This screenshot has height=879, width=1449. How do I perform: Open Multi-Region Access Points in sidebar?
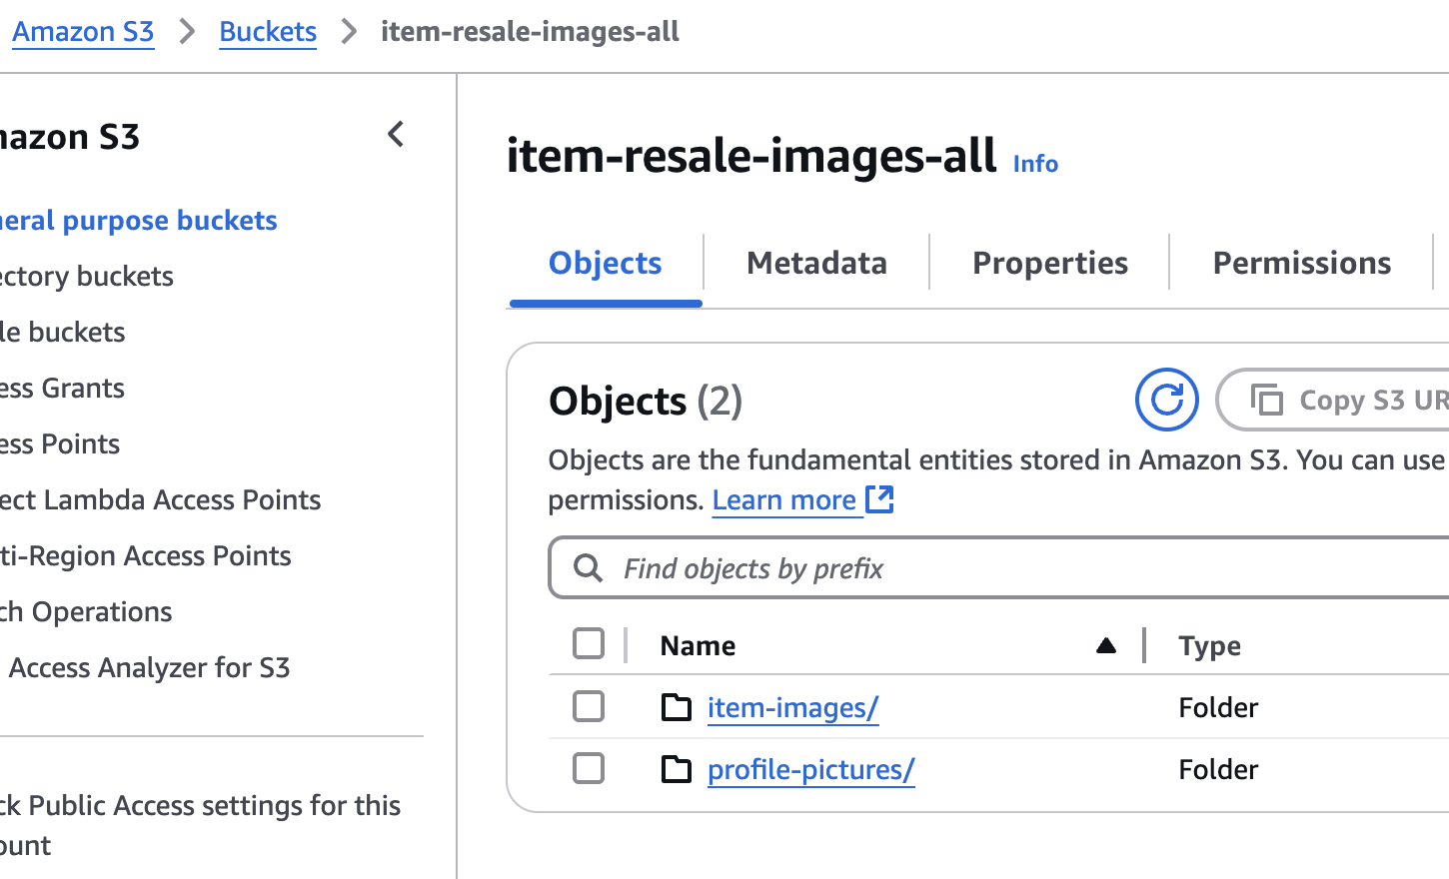[x=145, y=555]
